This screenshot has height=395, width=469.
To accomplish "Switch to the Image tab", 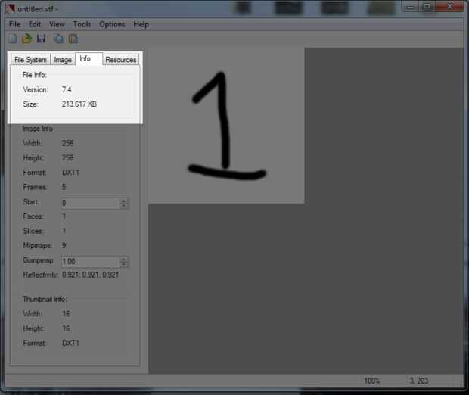I will pos(63,60).
